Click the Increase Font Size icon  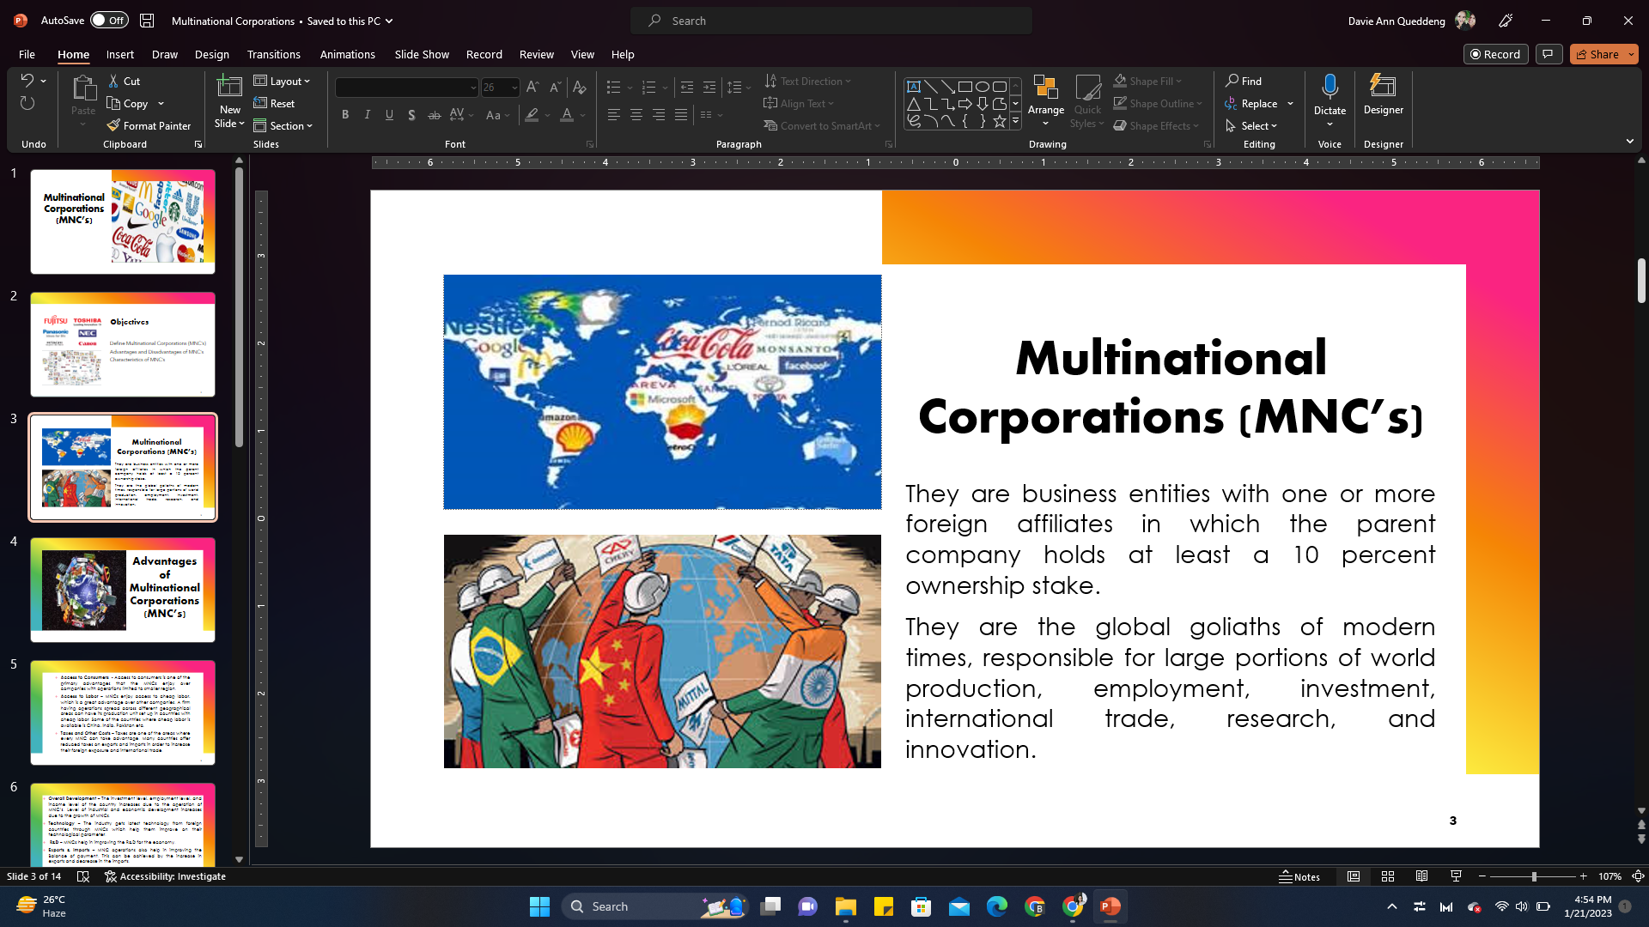click(532, 88)
